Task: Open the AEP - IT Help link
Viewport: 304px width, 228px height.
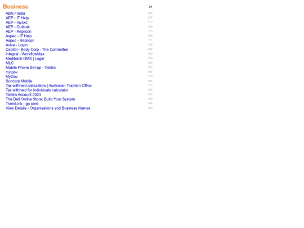Action: [x=17, y=18]
